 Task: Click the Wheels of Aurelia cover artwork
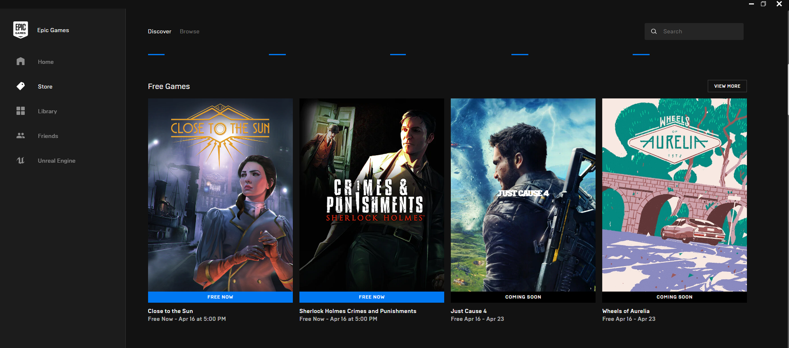click(x=674, y=195)
